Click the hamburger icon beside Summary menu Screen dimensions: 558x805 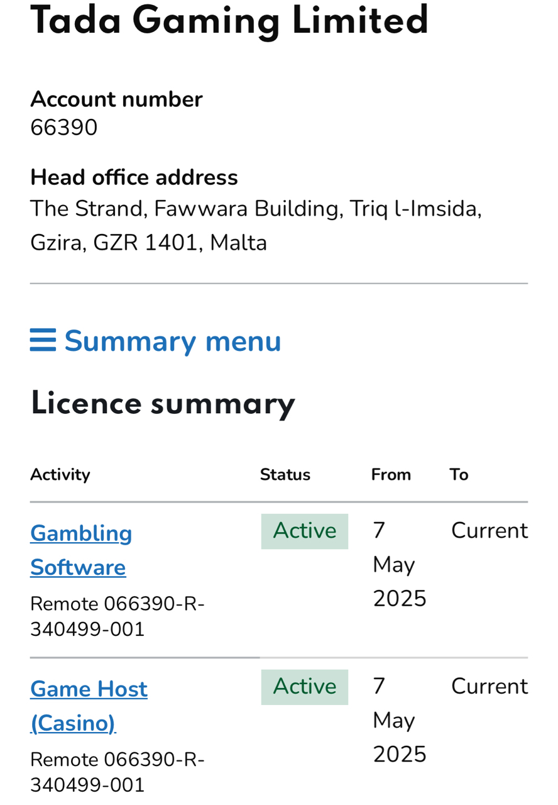coord(43,340)
